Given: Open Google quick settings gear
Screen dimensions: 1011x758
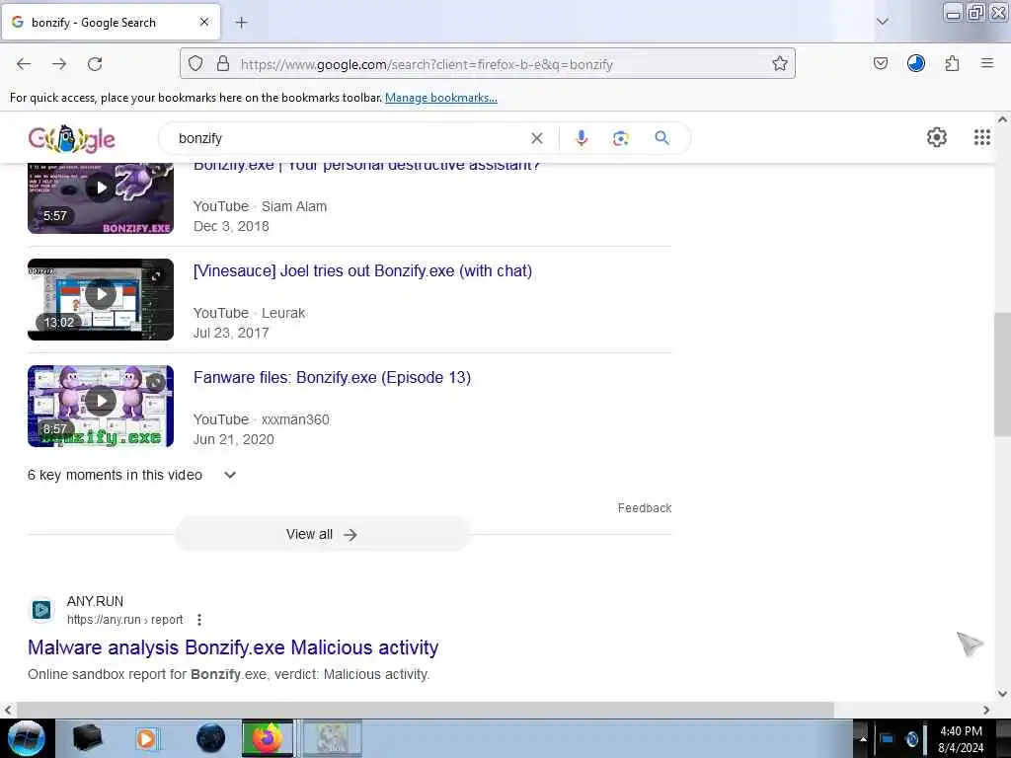Looking at the screenshot, I should (x=936, y=137).
